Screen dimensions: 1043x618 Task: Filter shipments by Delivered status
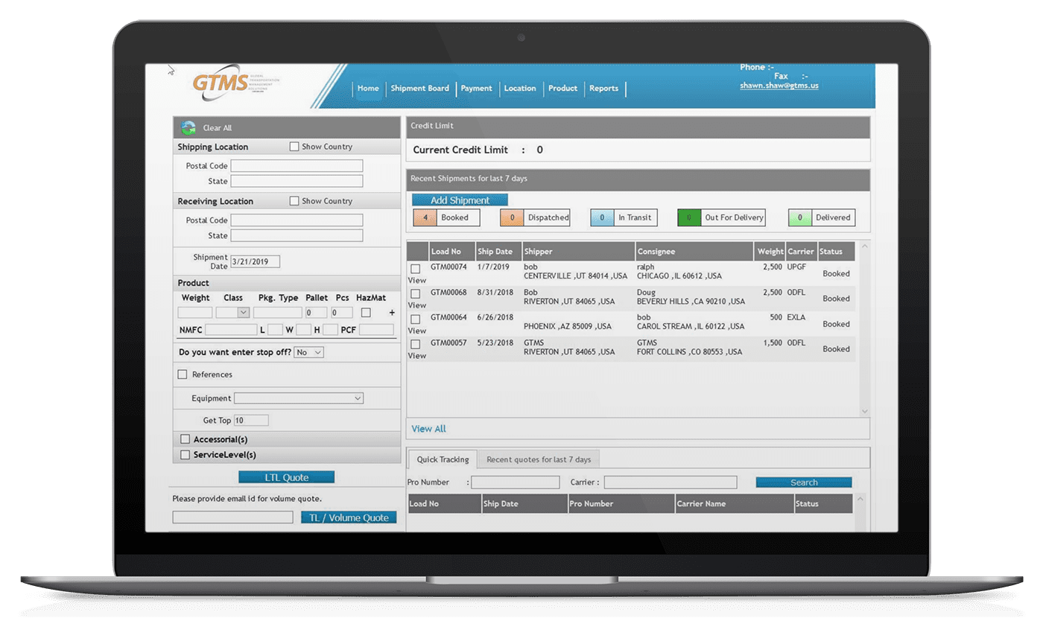pyautogui.click(x=822, y=217)
